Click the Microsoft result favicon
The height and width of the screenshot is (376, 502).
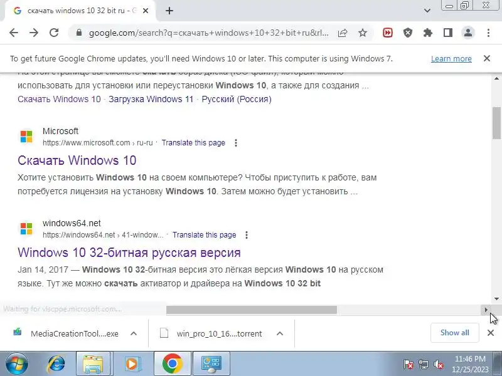point(26,137)
